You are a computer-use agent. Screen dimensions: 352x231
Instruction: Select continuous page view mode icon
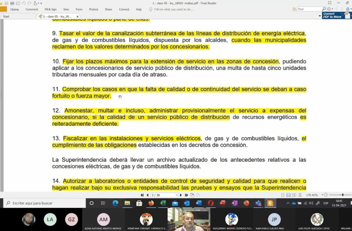coord(288,195)
